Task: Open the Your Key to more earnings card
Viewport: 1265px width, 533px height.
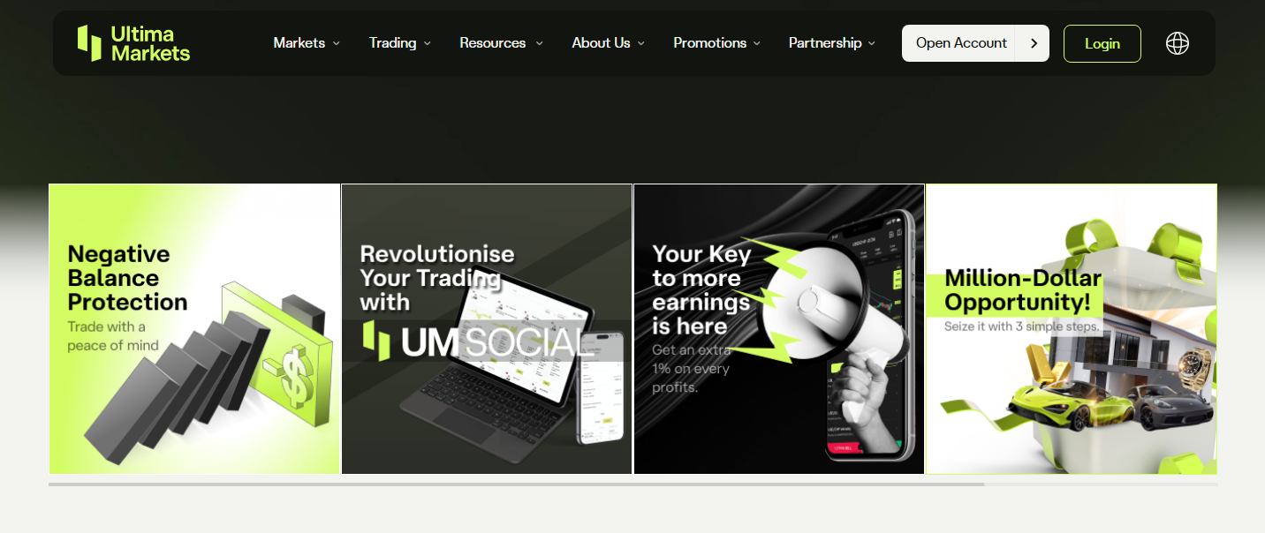Action: pyautogui.click(x=779, y=329)
